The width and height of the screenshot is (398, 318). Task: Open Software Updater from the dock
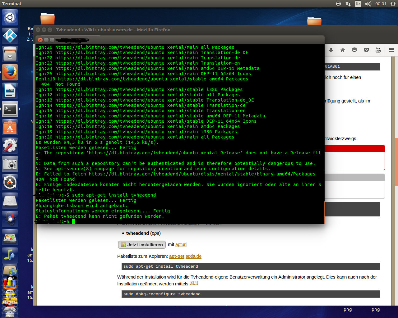[x=10, y=182]
